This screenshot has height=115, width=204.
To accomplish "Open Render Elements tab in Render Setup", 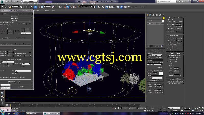I will click(x=26, y=14).
